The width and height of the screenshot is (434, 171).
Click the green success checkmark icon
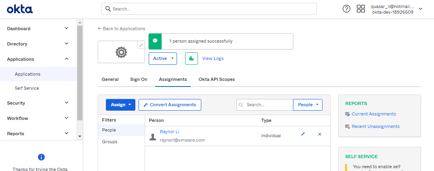tap(155, 41)
